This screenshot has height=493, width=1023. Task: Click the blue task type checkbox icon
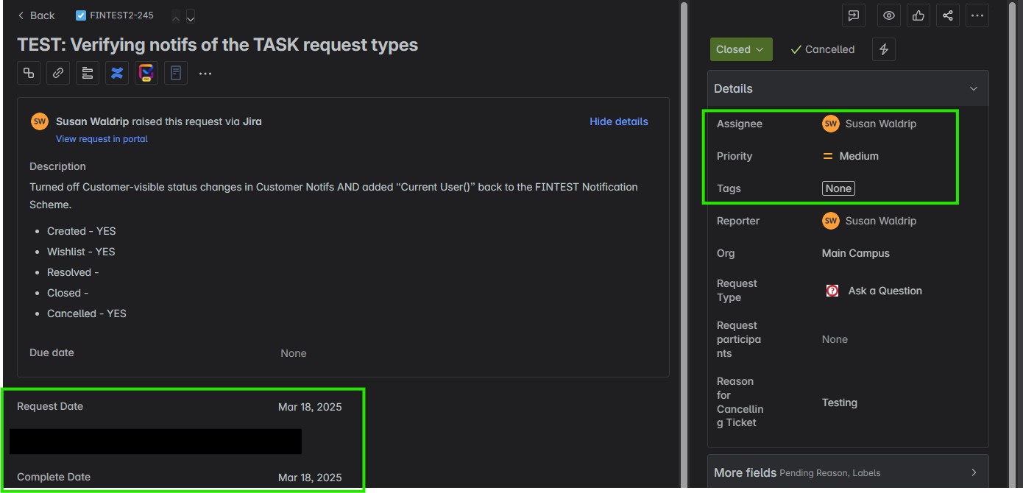pos(81,15)
